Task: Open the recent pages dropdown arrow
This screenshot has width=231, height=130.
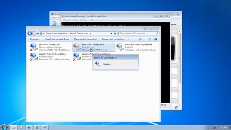Action: pyautogui.click(x=38, y=34)
